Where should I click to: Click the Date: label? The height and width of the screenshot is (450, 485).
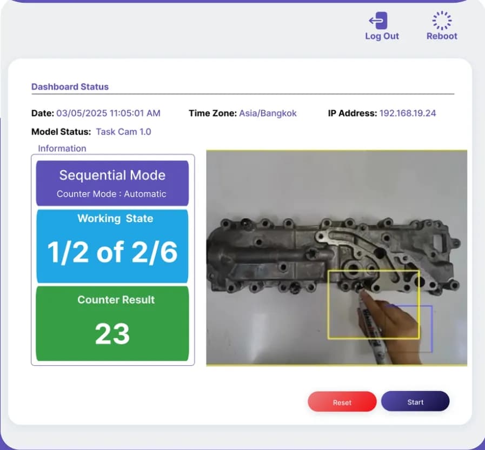[x=43, y=113]
